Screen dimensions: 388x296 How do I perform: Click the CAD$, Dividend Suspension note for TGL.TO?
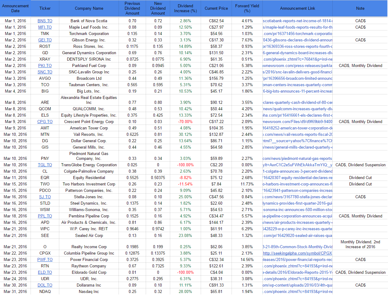[360, 165]
